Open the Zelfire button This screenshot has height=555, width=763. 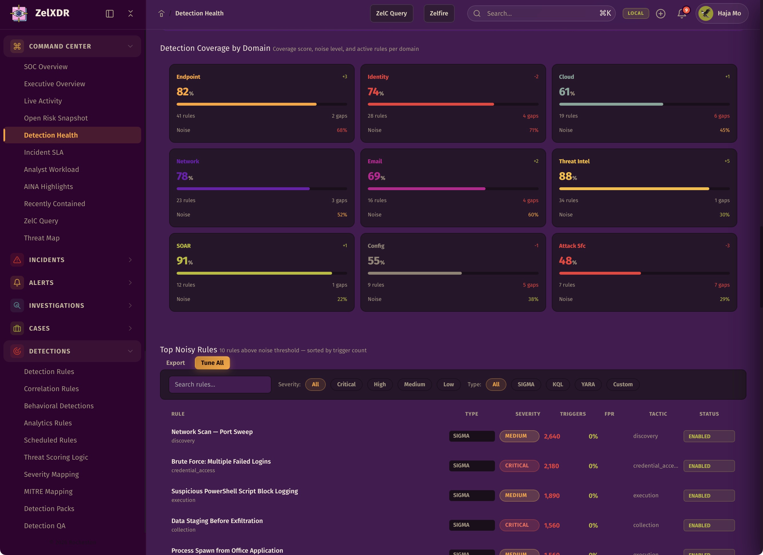439,13
